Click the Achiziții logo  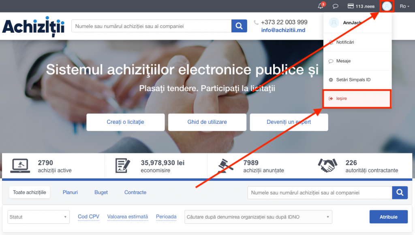(33, 27)
